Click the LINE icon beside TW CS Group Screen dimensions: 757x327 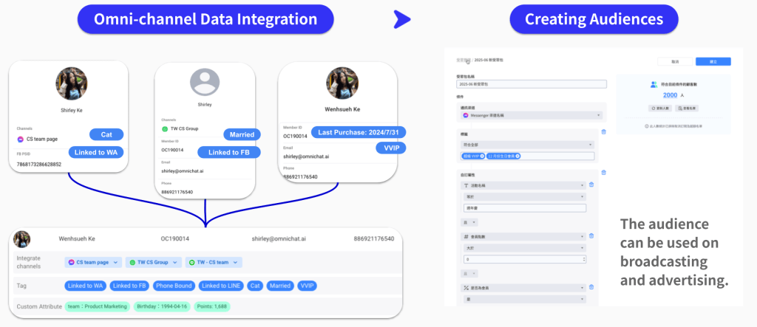coord(166,128)
